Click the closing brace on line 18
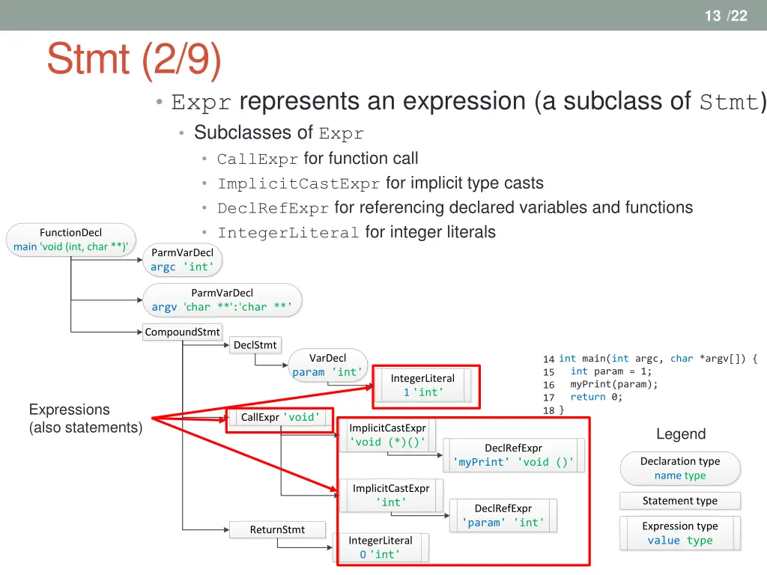Viewport: 767px width, 575px height. (562, 410)
